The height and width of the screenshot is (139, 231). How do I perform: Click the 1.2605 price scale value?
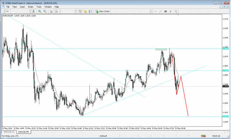225,122
